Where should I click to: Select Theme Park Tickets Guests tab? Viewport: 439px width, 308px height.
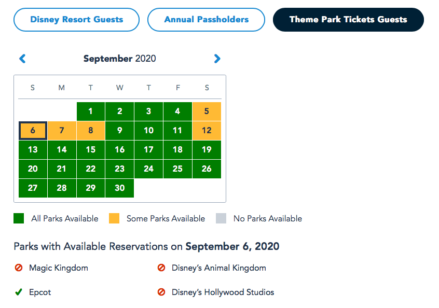click(x=348, y=20)
